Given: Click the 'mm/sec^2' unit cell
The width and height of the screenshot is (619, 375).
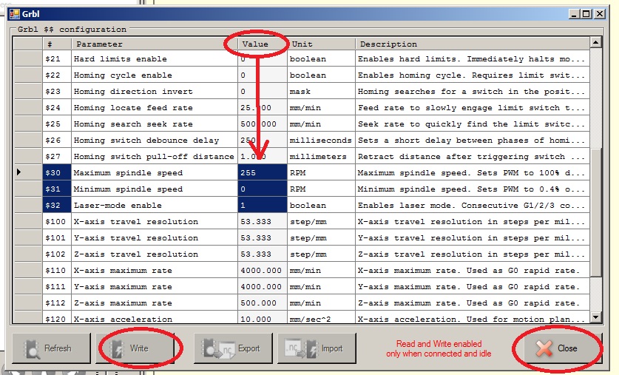Looking at the screenshot, I should click(x=322, y=318).
